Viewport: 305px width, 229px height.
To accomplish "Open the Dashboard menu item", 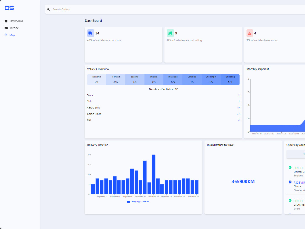I will tap(14, 21).
